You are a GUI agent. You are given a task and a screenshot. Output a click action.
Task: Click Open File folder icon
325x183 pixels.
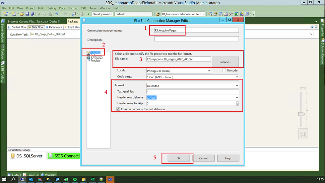click(22, 14)
